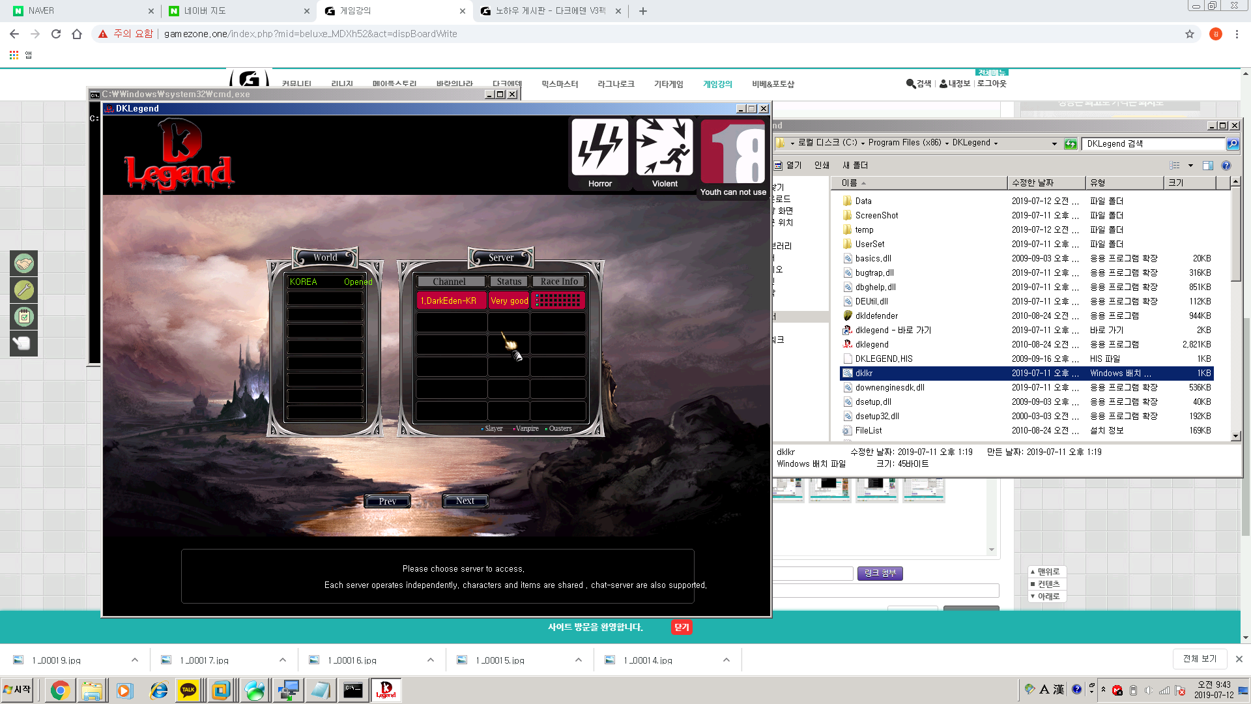Click 전체 보기 in downloads bar
Viewport: 1251px width, 704px height.
tap(1200, 659)
